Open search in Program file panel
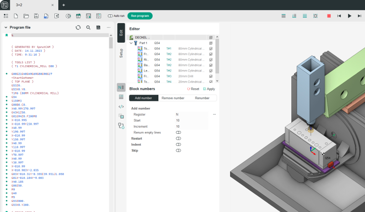This screenshot has width=365, height=212. [x=88, y=27]
